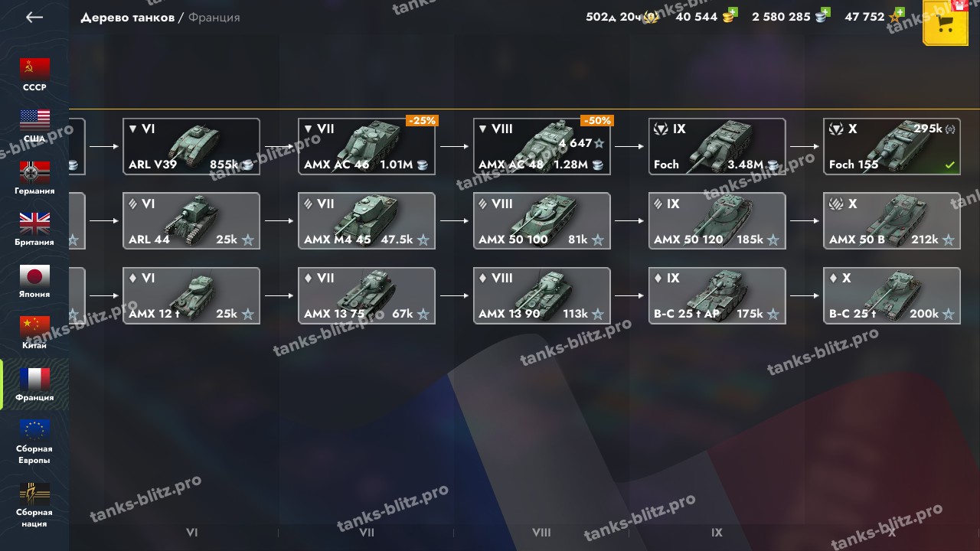Select the Китай flag icon
The height and width of the screenshot is (551, 980).
tap(34, 327)
